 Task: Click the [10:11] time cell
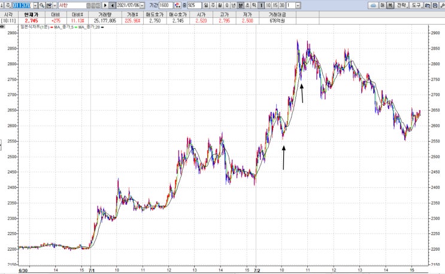click(x=8, y=21)
